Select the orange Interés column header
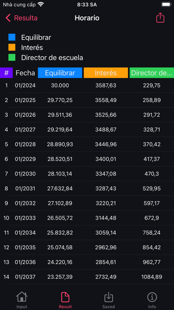 tap(106, 73)
